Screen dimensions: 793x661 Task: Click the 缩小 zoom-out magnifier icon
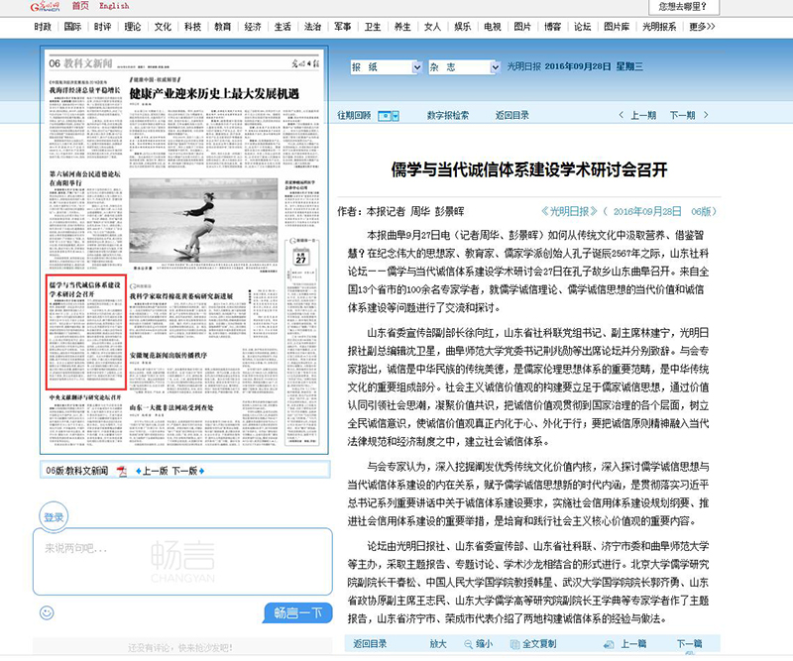click(468, 644)
